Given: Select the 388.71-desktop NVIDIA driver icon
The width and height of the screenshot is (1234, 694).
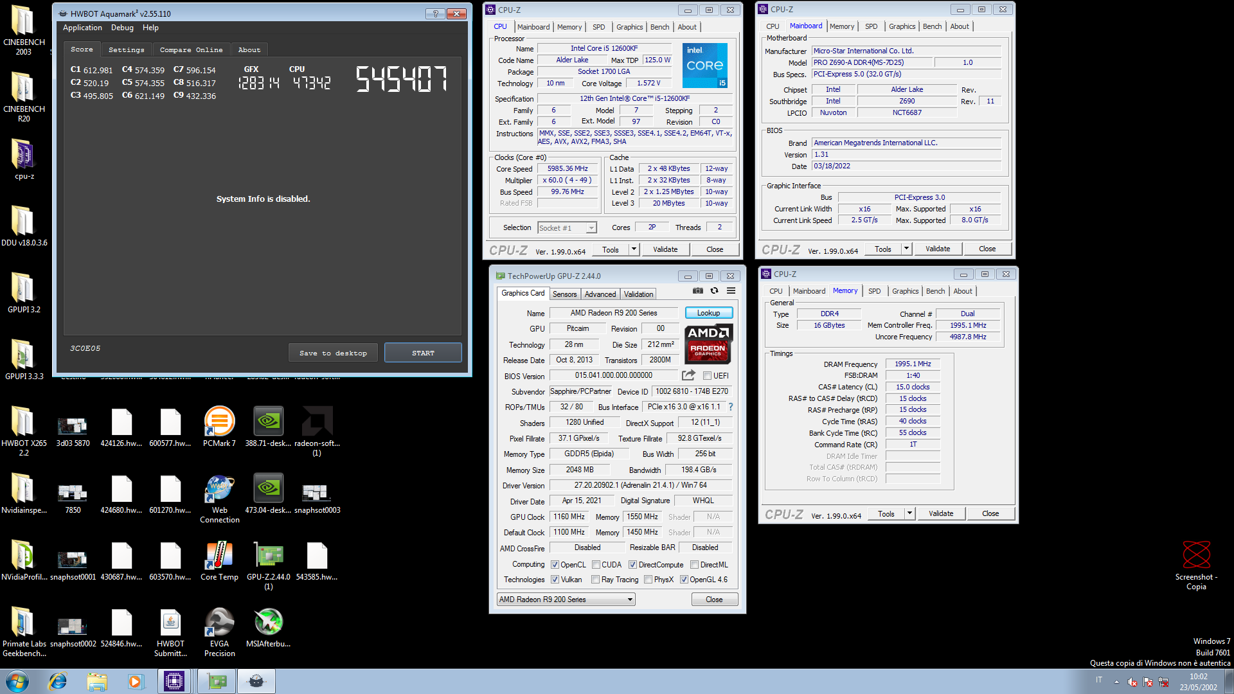Looking at the screenshot, I should point(268,427).
